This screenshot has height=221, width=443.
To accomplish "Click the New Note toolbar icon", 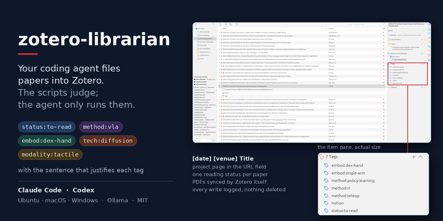I will tap(236, 24).
